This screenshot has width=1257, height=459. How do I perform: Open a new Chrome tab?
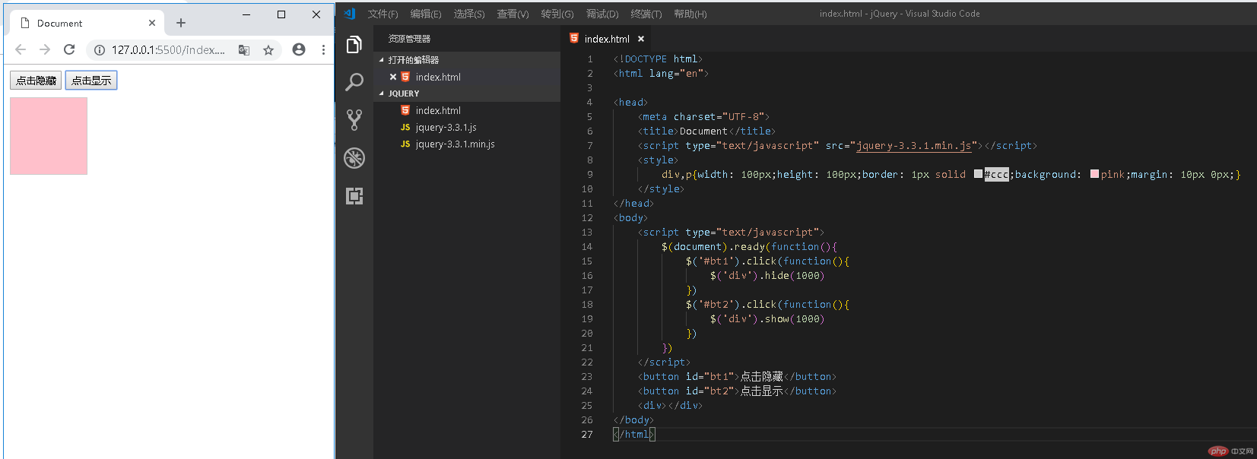tap(181, 23)
